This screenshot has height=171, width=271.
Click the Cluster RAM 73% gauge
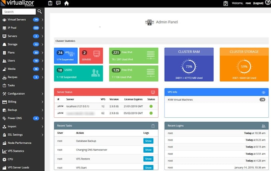[189, 66]
